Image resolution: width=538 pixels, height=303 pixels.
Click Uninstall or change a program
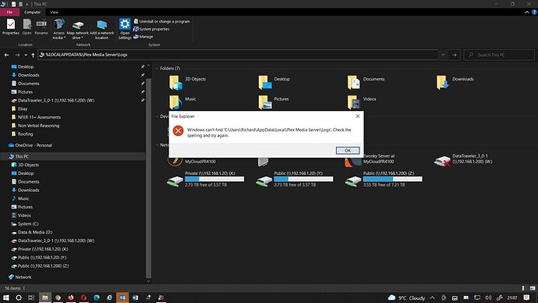click(x=161, y=21)
